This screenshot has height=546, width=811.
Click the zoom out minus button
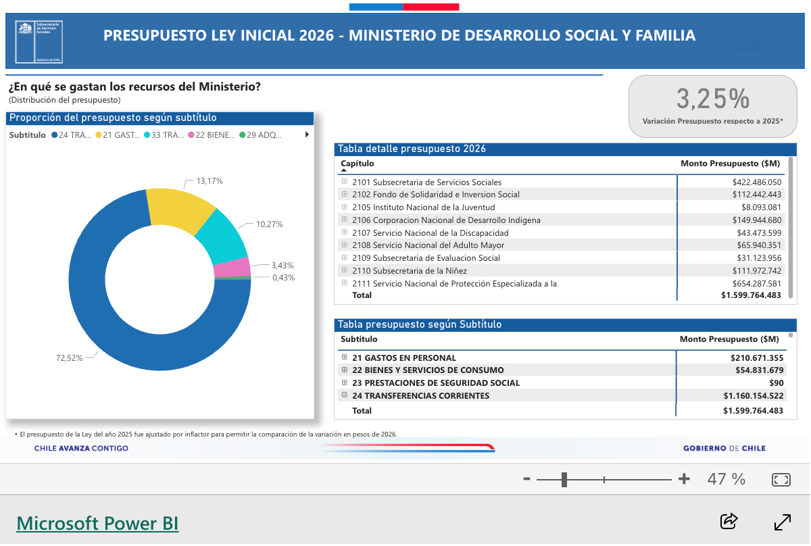pos(526,479)
